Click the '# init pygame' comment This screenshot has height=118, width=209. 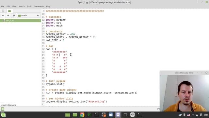(56, 81)
